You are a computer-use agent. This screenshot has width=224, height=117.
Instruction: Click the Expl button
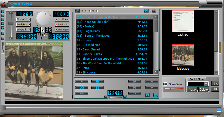point(215,83)
